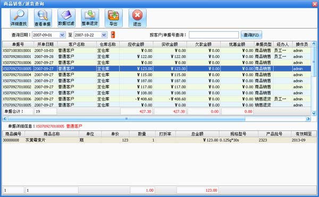Click the 查看单据 view document icon
This screenshot has height=197, width=319.
(x=43, y=18)
